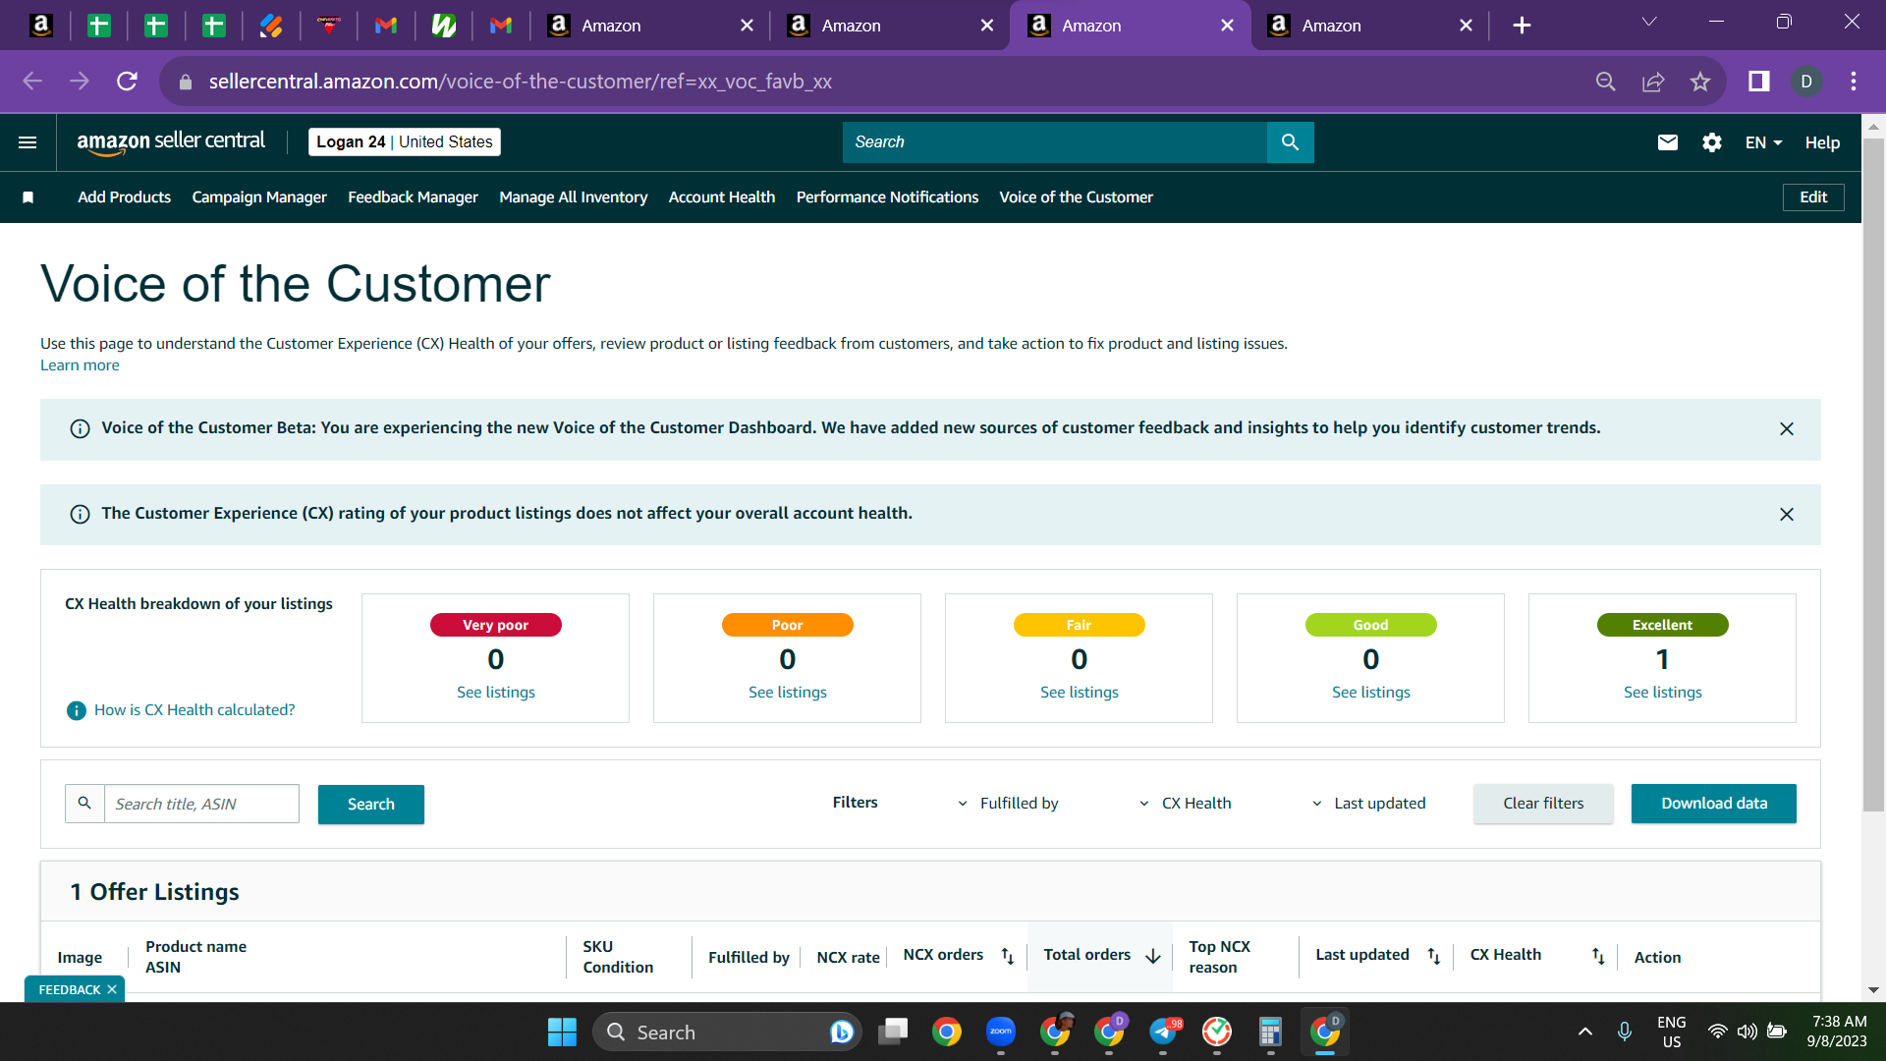Image resolution: width=1886 pixels, height=1061 pixels.
Task: Sort by Total orders down arrow
Action: (x=1153, y=956)
